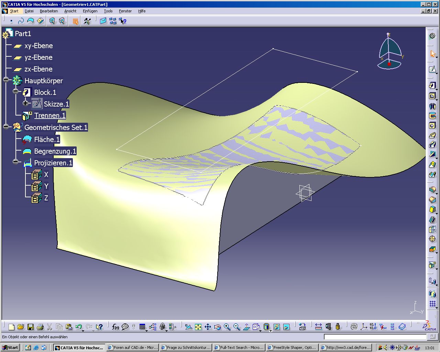Click the Select arrow tool on right toolbar
This screenshot has height=352, width=440.
pyautogui.click(x=432, y=54)
